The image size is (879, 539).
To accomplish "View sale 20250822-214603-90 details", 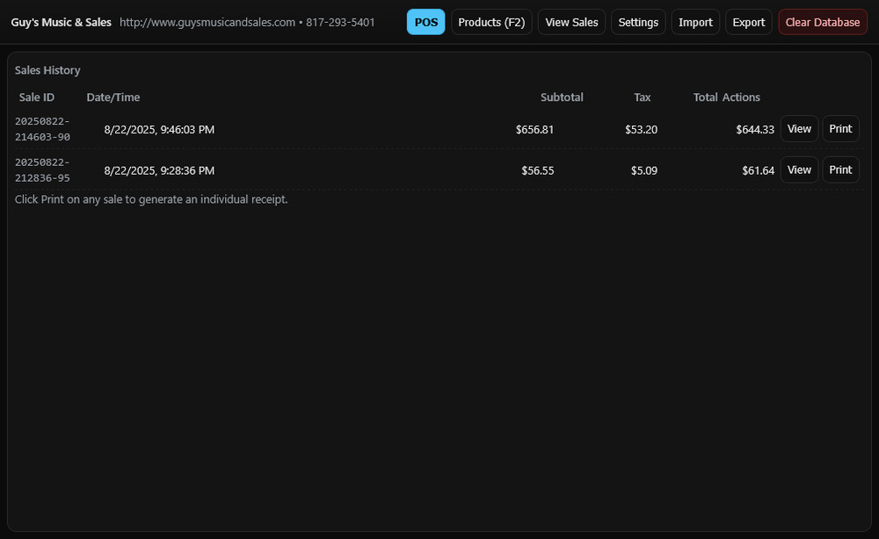I will pos(798,128).
